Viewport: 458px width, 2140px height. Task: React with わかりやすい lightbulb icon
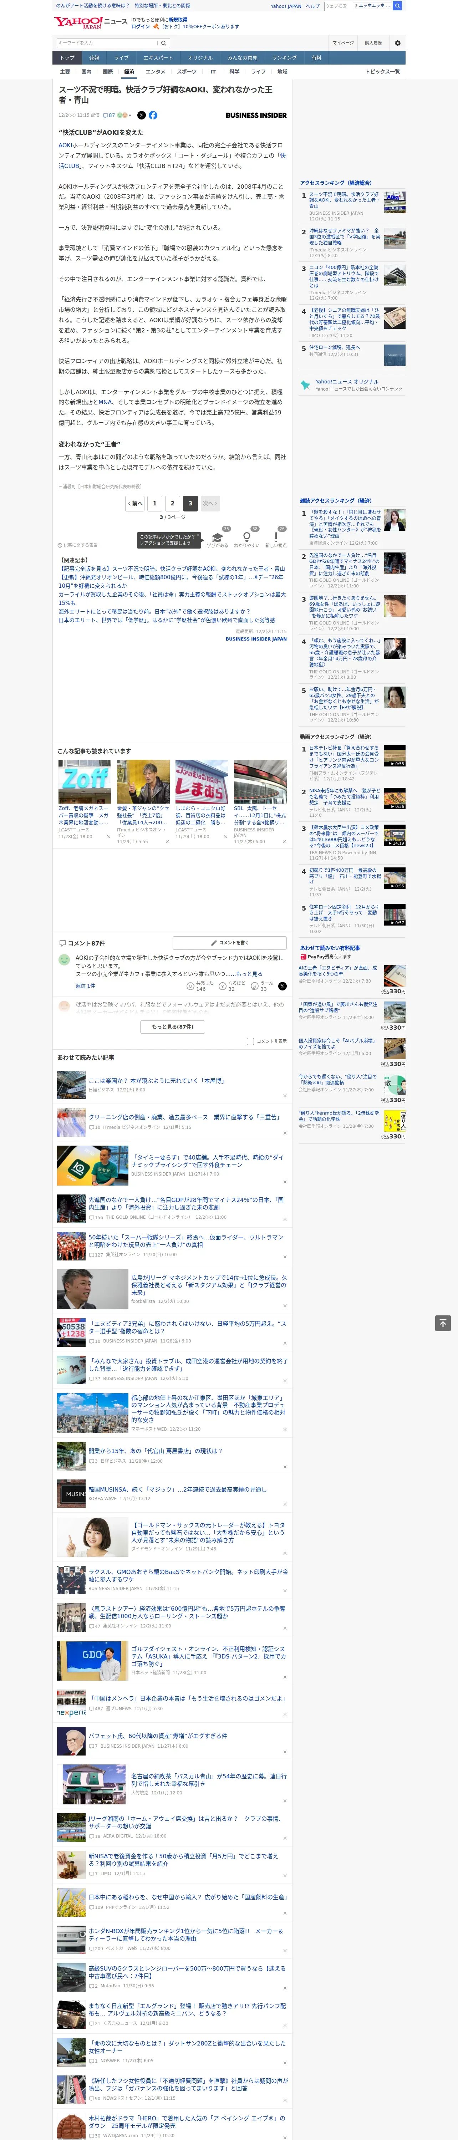[x=246, y=537]
